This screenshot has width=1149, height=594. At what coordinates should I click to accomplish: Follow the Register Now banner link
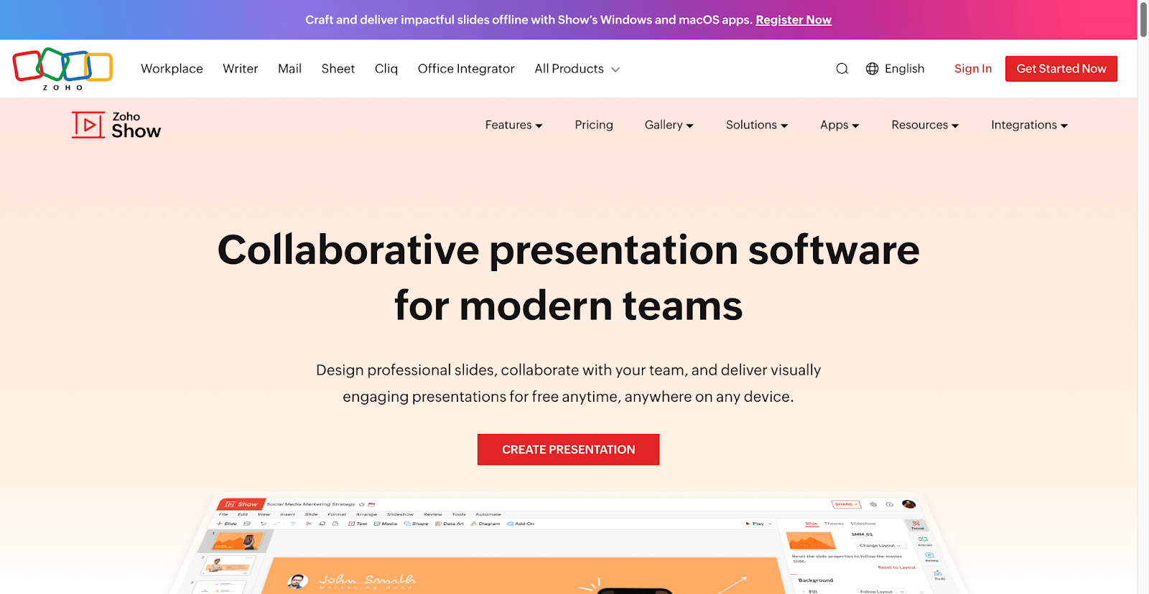point(794,20)
